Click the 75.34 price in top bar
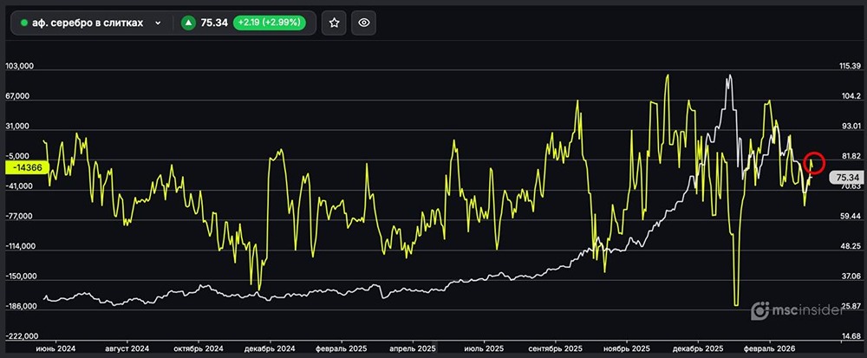Image resolution: width=867 pixels, height=358 pixels. 214,23
